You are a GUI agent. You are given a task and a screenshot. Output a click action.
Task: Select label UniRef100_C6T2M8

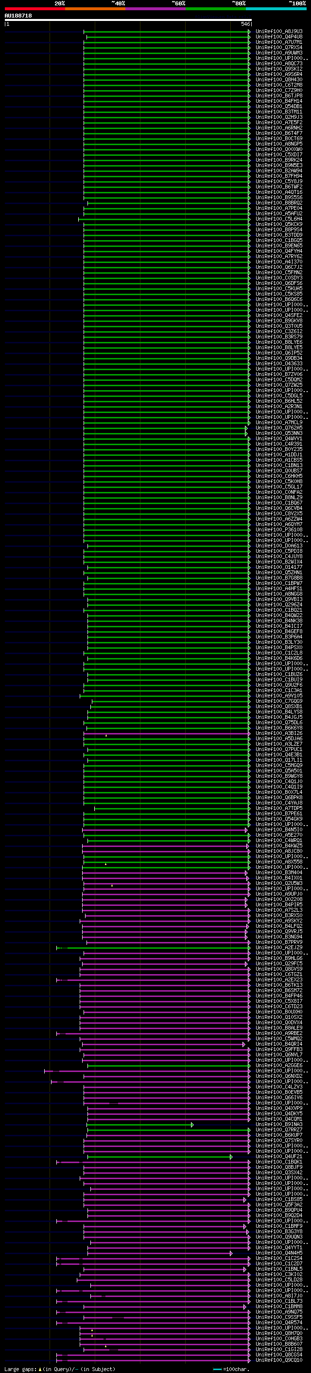tap(279, 85)
